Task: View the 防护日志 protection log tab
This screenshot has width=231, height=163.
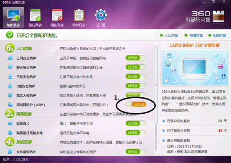Action: 79,18
